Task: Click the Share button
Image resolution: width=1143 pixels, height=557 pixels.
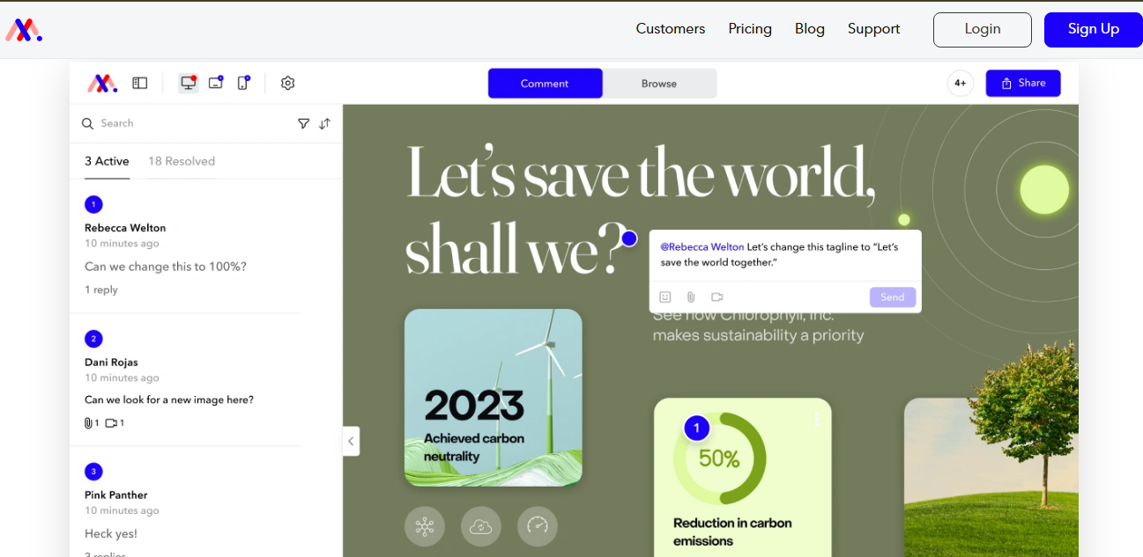Action: (1023, 83)
